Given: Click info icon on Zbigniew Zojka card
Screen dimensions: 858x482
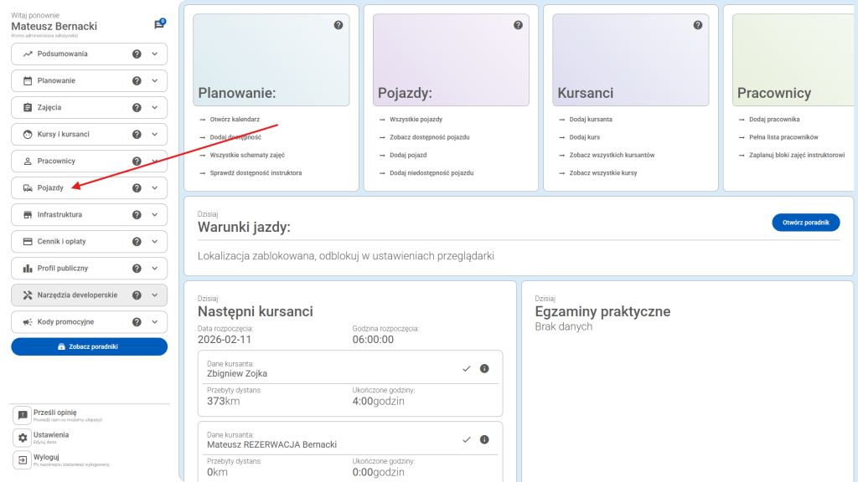Looking at the screenshot, I should (x=484, y=367).
